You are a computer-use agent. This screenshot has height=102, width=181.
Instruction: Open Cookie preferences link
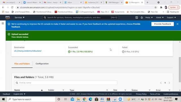click(171, 94)
